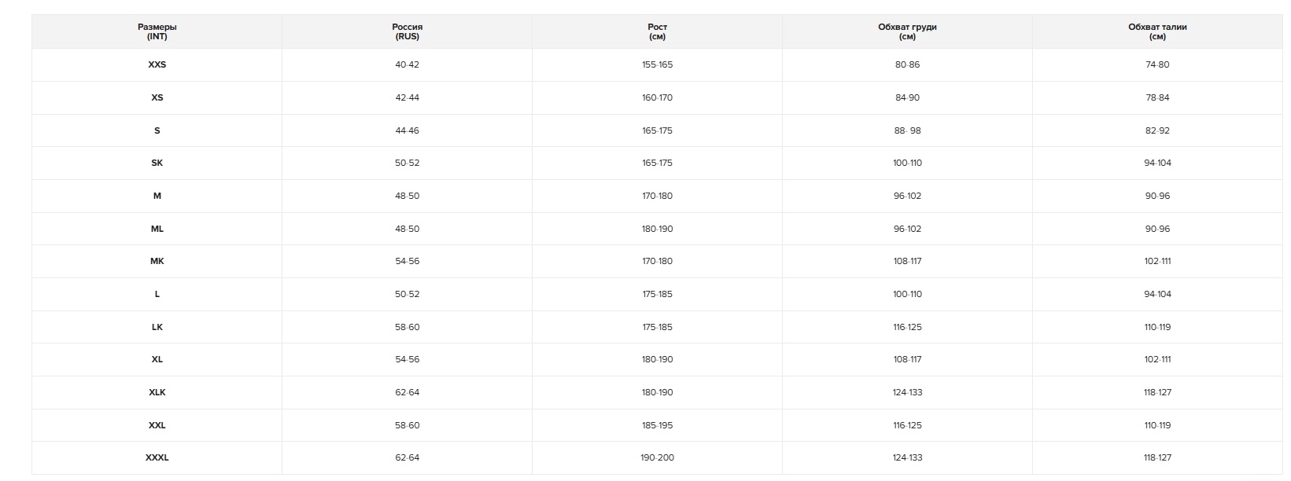Select the XXS size row label
The height and width of the screenshot is (481, 1291).
point(157,64)
